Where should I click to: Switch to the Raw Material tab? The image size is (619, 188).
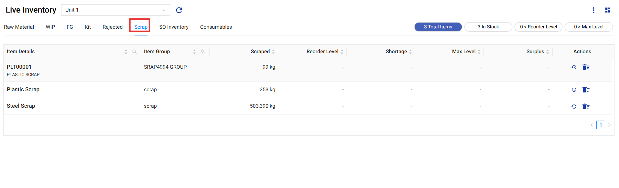[19, 27]
